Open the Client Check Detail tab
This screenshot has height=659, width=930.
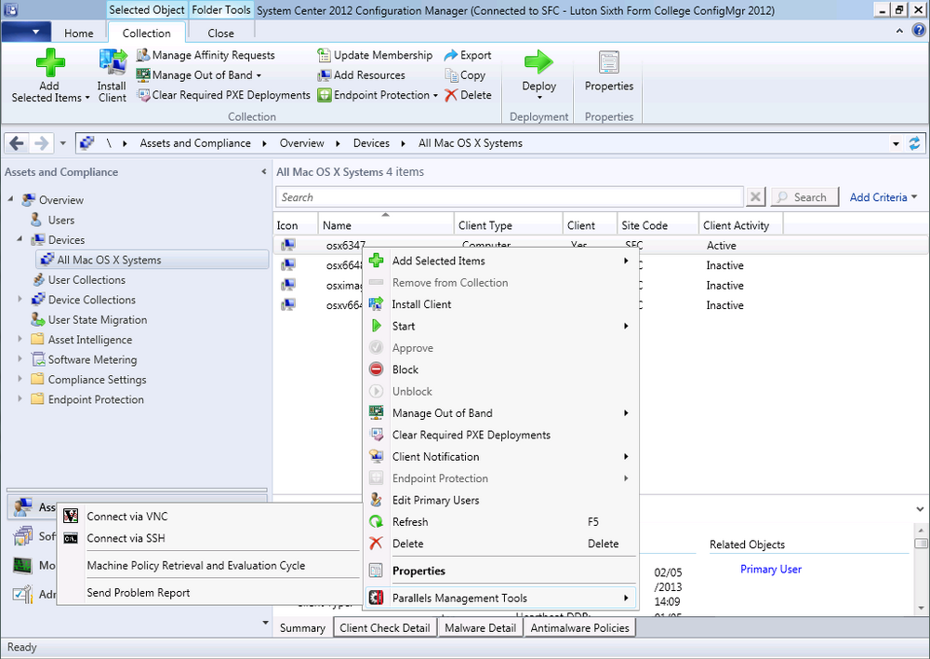coord(385,627)
